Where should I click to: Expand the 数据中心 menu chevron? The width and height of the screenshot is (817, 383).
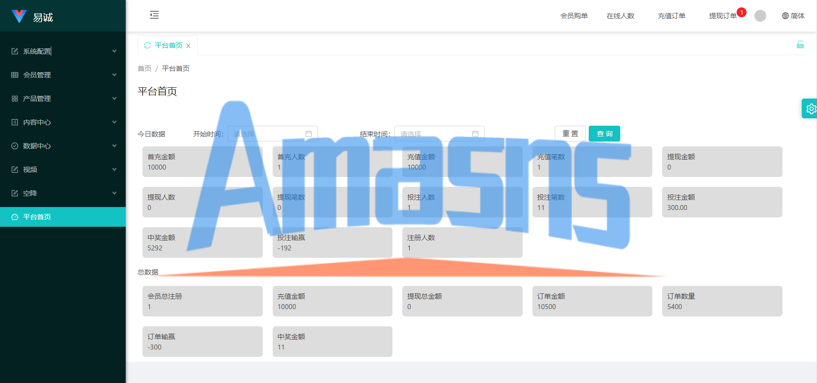point(114,146)
